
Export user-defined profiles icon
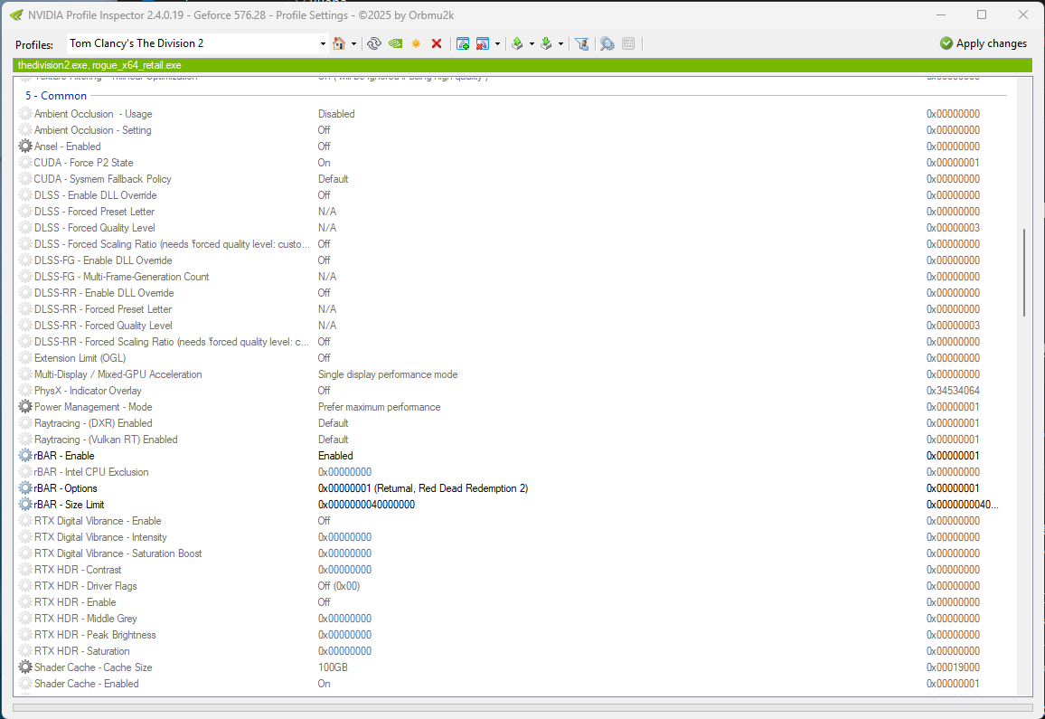[x=517, y=43]
